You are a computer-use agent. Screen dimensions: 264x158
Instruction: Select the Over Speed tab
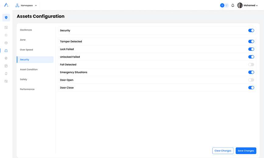26,50
